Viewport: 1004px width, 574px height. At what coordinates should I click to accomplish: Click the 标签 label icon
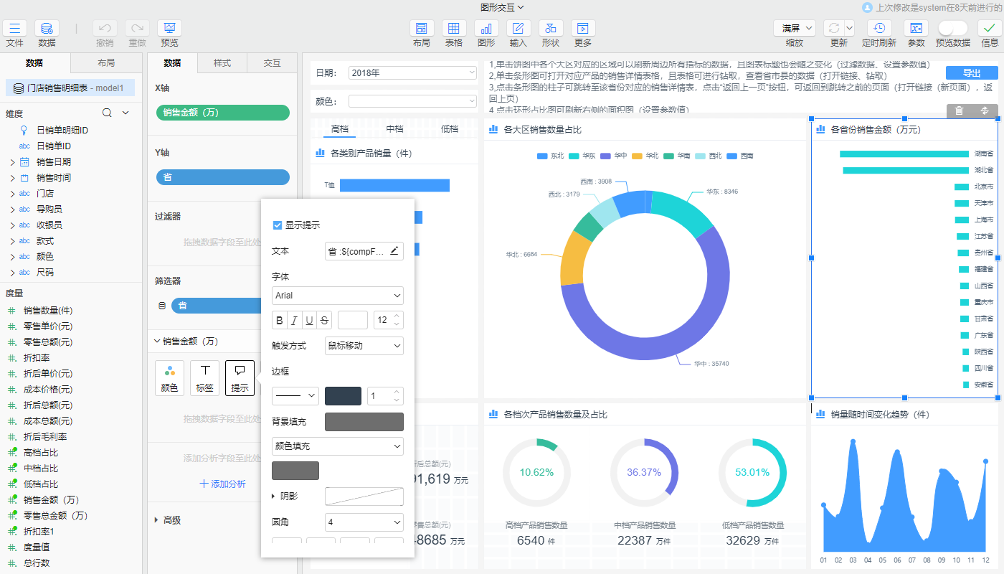204,377
